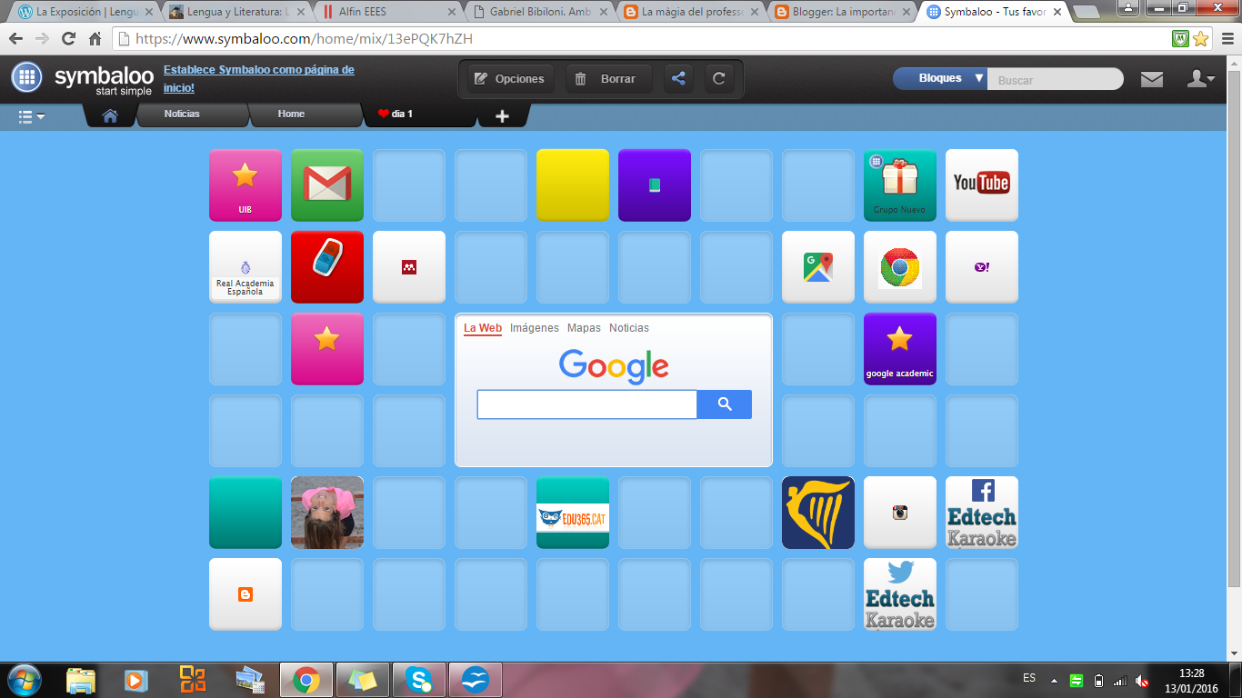Open the Instagram tile
Screen dimensions: 1242x698
tap(900, 512)
